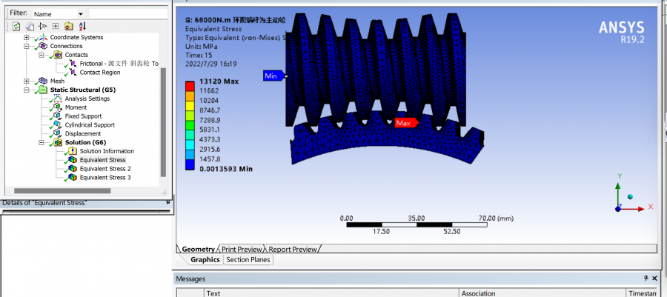Select the Moment load icon in tree
Screen dimensions: 667x297
click(x=59, y=107)
